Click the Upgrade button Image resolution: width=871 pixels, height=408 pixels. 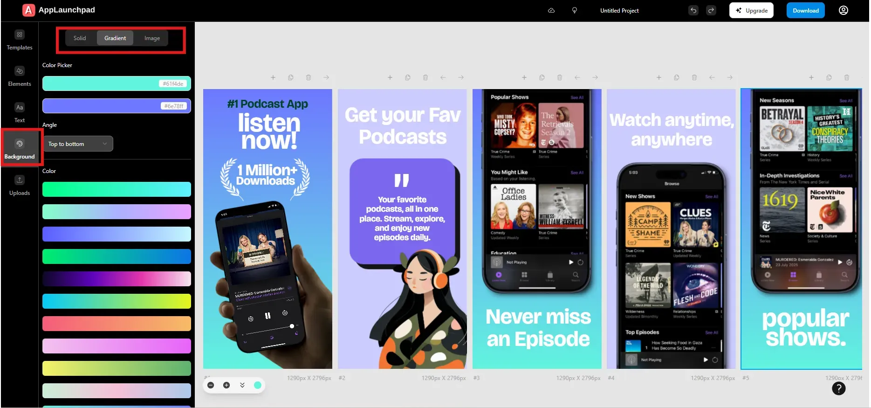751,10
